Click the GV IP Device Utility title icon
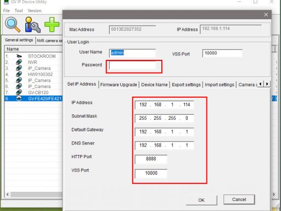 pyautogui.click(x=6, y=2)
